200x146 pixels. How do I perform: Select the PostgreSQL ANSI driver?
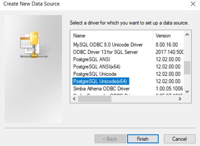click(x=92, y=59)
